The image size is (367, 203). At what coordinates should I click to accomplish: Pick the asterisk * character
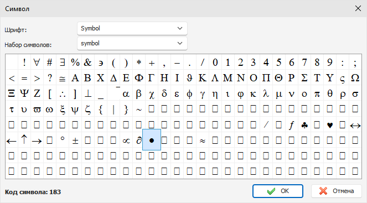tap(139, 63)
